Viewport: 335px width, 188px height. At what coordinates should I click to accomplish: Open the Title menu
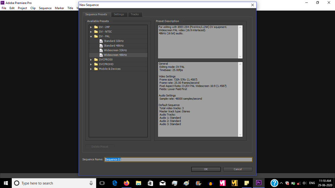[70, 8]
